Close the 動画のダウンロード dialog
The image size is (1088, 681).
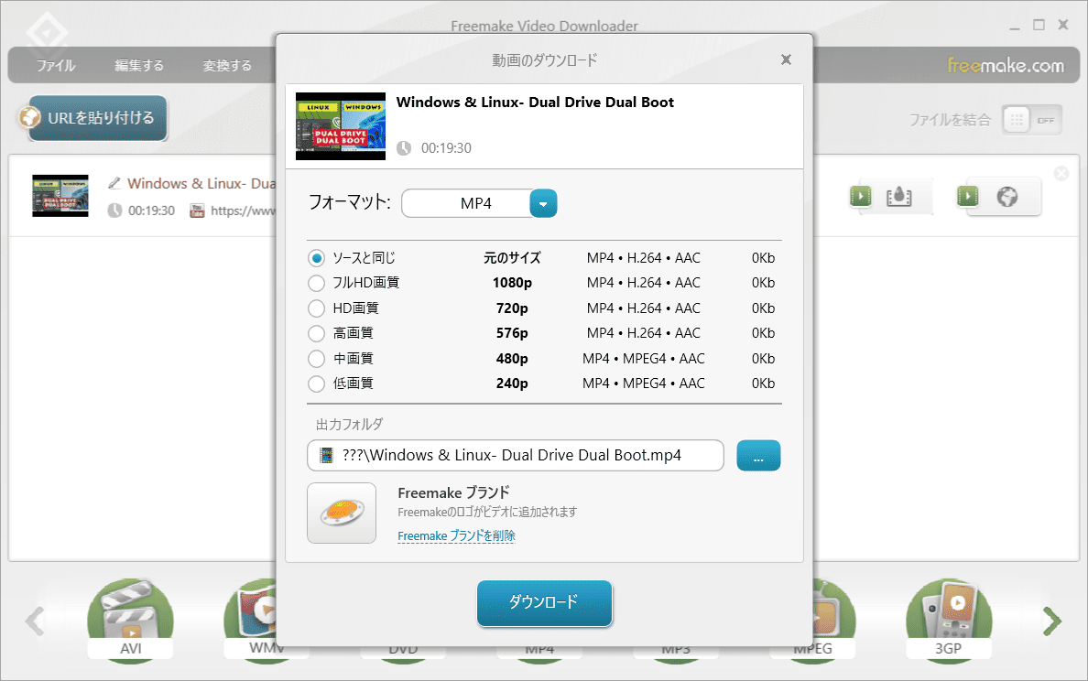pyautogui.click(x=786, y=59)
